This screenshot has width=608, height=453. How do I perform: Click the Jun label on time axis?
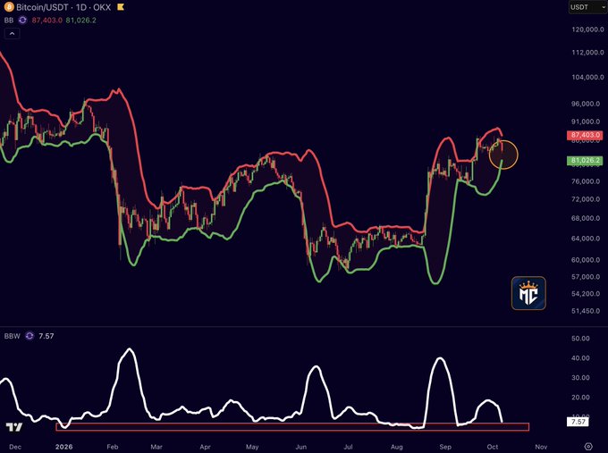click(301, 447)
